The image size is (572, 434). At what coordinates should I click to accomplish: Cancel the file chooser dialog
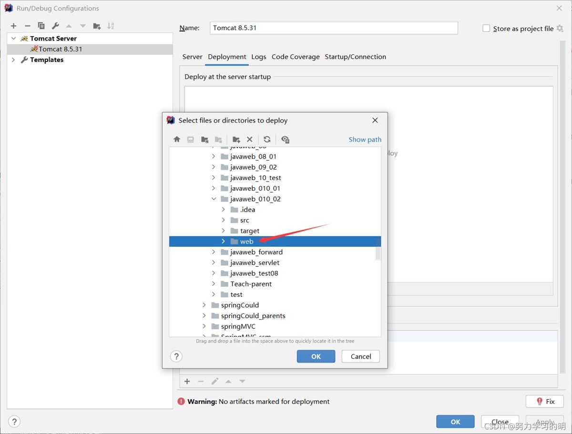(x=361, y=356)
